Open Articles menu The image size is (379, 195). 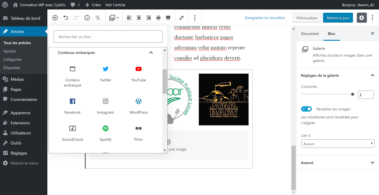coord(24,32)
